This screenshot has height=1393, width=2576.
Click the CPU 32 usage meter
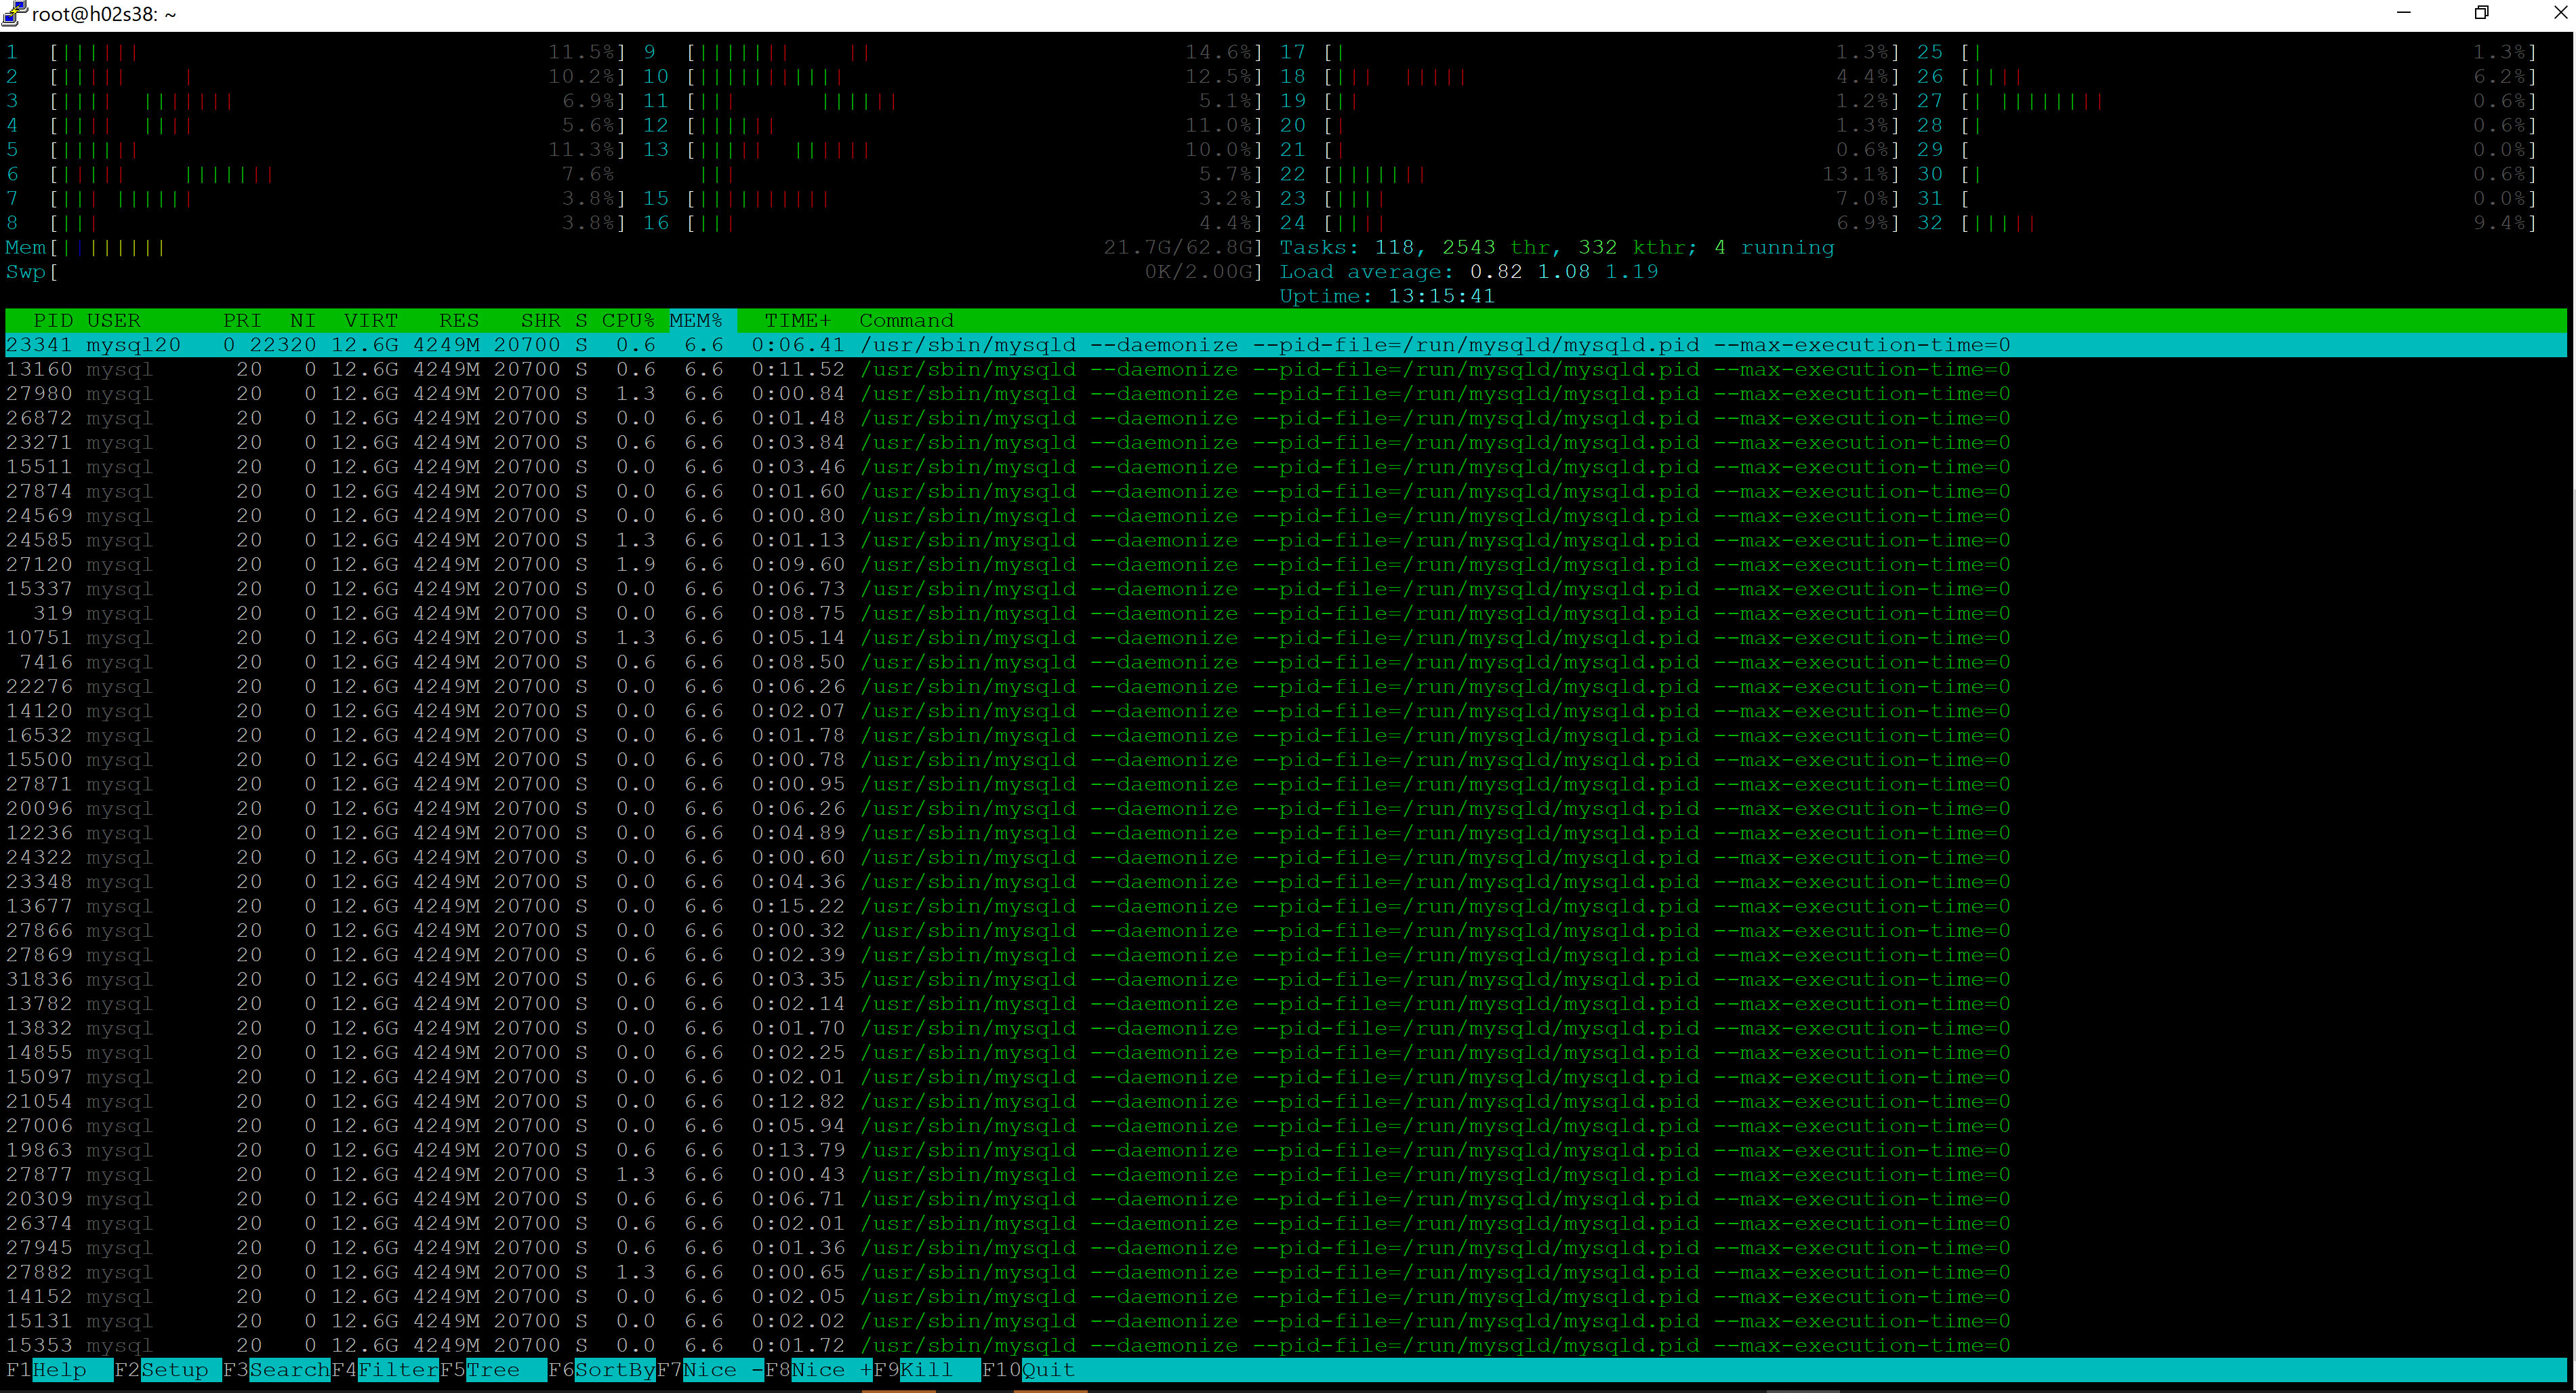pyautogui.click(x=2227, y=223)
